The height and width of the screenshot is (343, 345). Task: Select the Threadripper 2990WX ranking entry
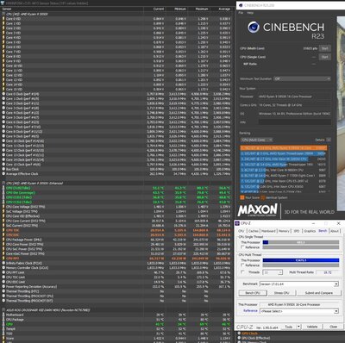(x=284, y=153)
